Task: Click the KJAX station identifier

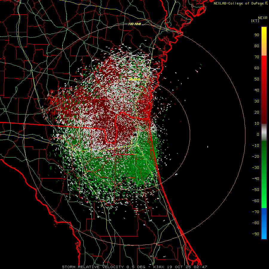Action: [x=158, y=267]
